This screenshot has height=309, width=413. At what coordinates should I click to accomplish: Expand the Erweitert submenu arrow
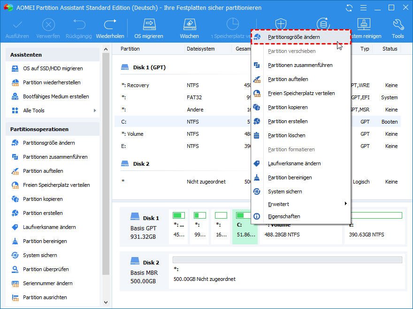(345, 204)
